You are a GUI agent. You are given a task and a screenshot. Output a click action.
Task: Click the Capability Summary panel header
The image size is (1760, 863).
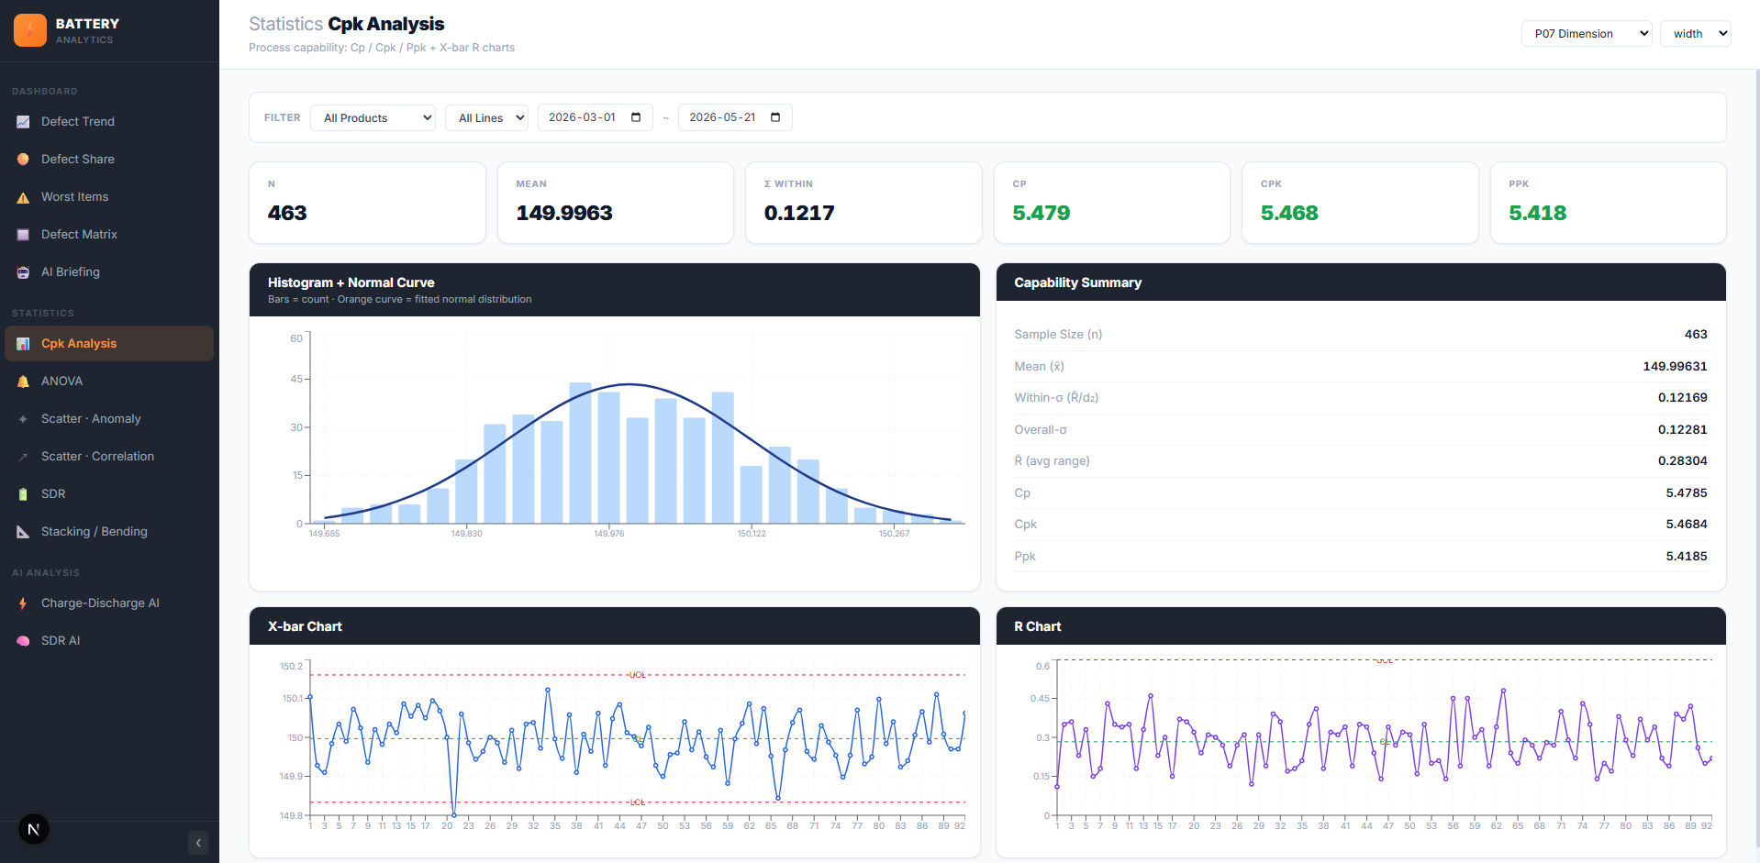(x=1361, y=282)
